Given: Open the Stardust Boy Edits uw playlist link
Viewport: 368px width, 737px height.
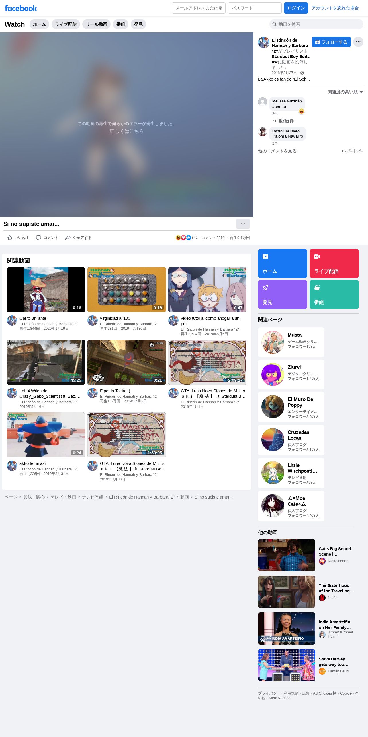Looking at the screenshot, I should [x=291, y=59].
